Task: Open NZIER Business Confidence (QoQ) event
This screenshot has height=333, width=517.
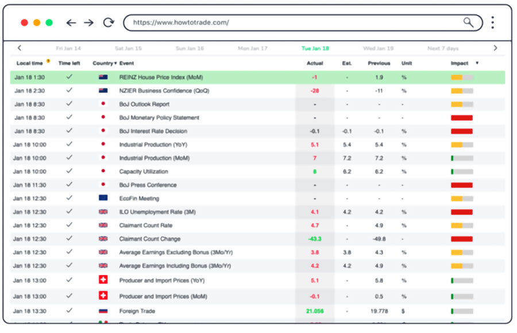Action: click(x=164, y=91)
